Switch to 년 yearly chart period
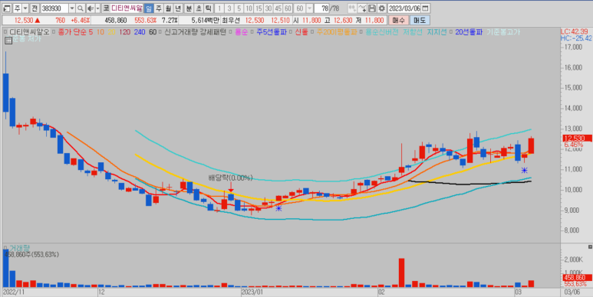Image resolution: width=593 pixels, height=297 pixels. [178, 8]
